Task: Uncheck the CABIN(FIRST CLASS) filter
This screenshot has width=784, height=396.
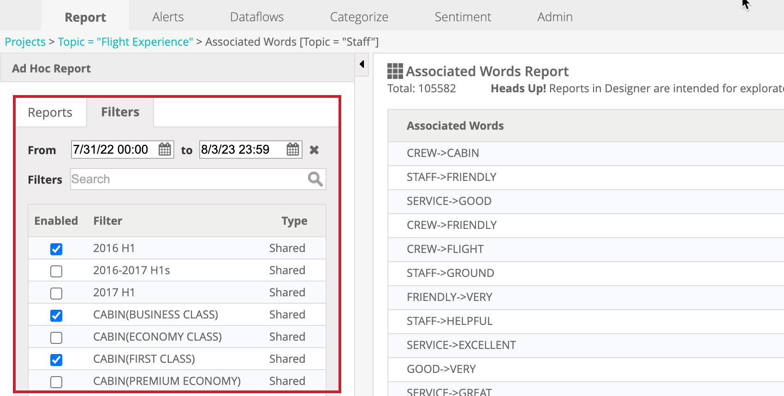Action: [56, 360]
